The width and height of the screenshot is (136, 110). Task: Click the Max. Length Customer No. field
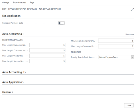click(47, 50)
